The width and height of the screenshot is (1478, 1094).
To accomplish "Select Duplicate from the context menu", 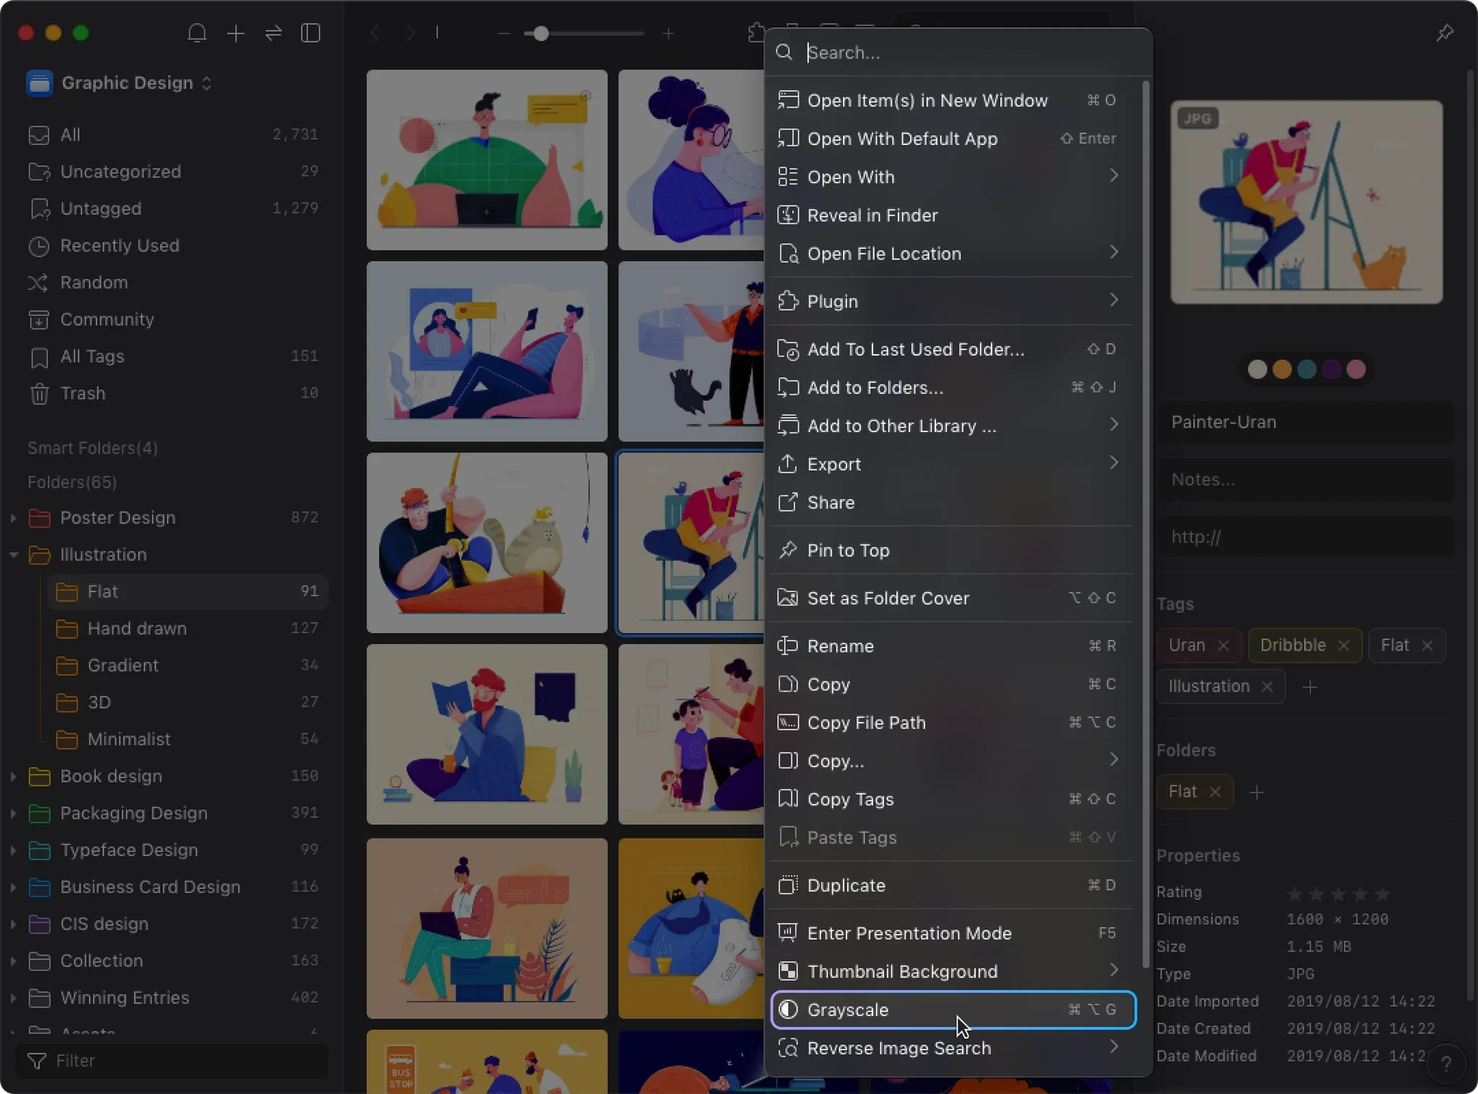I will 953,885.
